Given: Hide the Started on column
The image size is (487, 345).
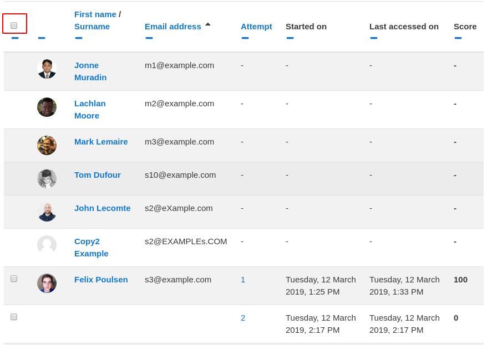Looking at the screenshot, I should pos(290,38).
